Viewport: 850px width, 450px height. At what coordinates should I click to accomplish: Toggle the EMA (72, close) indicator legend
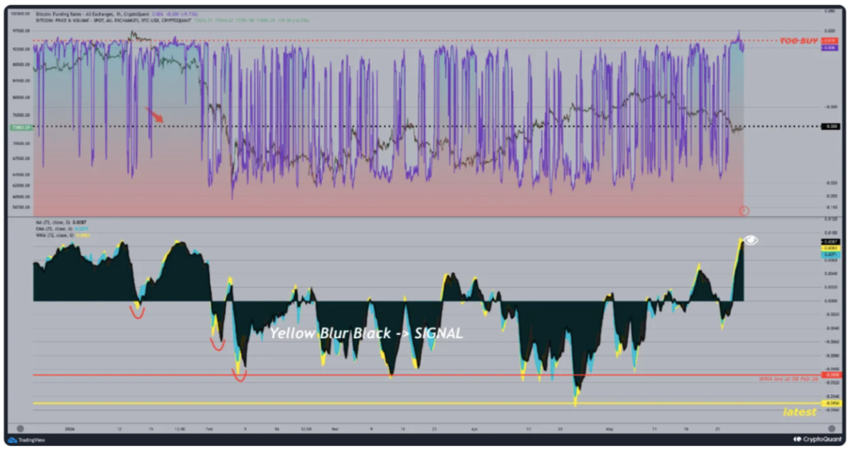(54, 229)
